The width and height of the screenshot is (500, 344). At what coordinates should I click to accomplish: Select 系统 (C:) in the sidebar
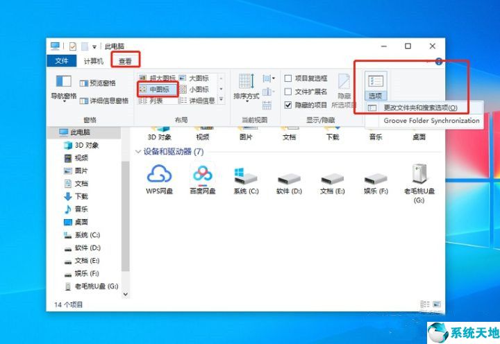pyautogui.click(x=82, y=235)
